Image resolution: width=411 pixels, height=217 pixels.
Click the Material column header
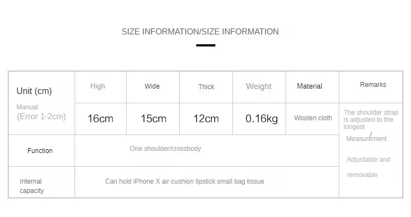pos(310,86)
